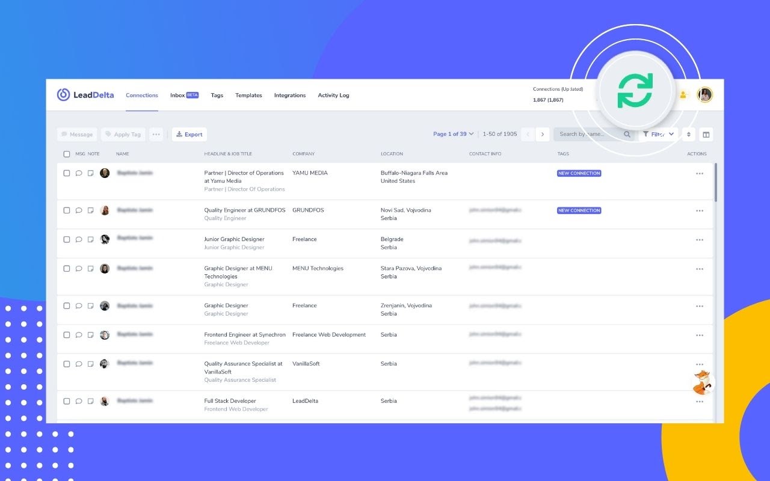The height and width of the screenshot is (481, 770).
Task: Open message for the YAMU MEDIA row
Action: click(78, 173)
